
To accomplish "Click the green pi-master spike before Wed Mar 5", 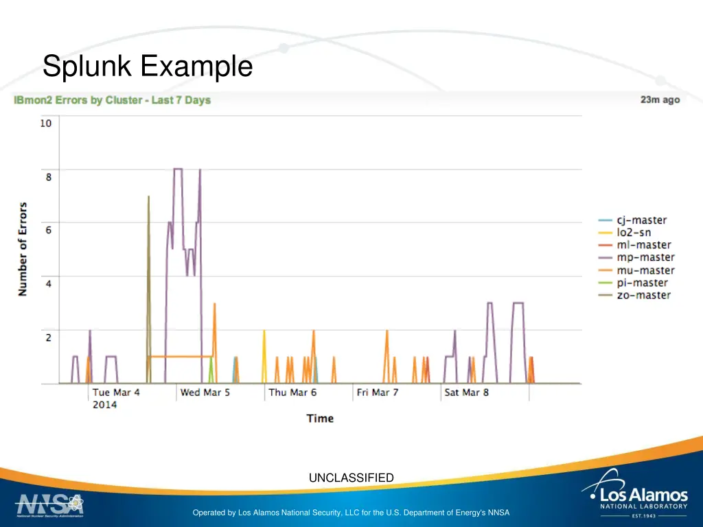I will tap(211, 369).
